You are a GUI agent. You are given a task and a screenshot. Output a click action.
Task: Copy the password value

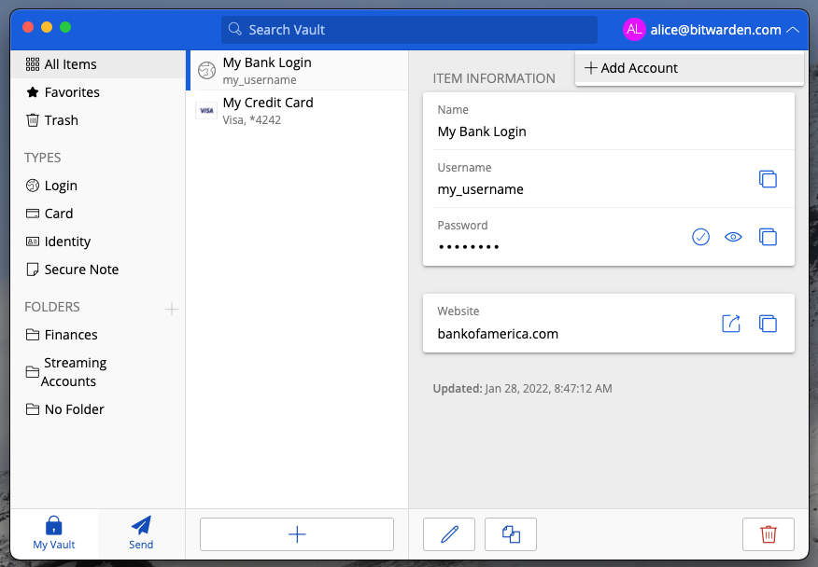coord(768,237)
